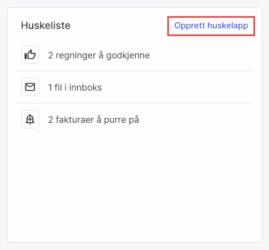Click the bell reminder icon
The height and width of the screenshot is (250, 269).
pyautogui.click(x=30, y=119)
